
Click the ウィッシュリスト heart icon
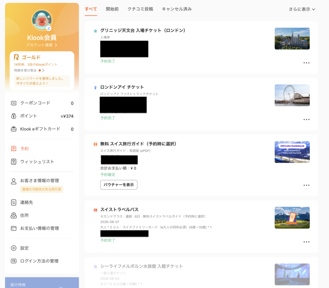(x=14, y=162)
